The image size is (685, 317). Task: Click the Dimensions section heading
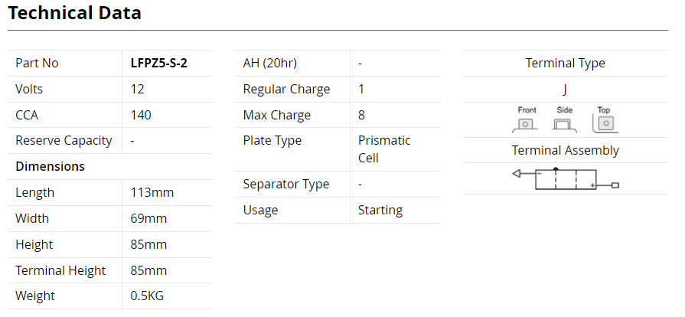(x=51, y=166)
